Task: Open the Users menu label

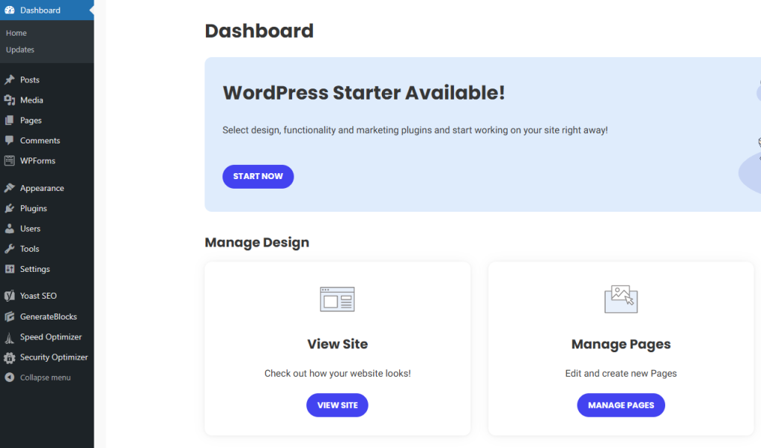Action: (x=30, y=229)
